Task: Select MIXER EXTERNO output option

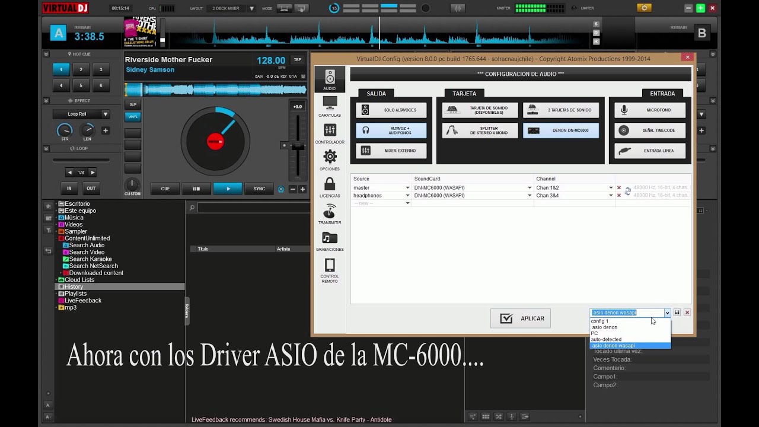Action: point(391,151)
